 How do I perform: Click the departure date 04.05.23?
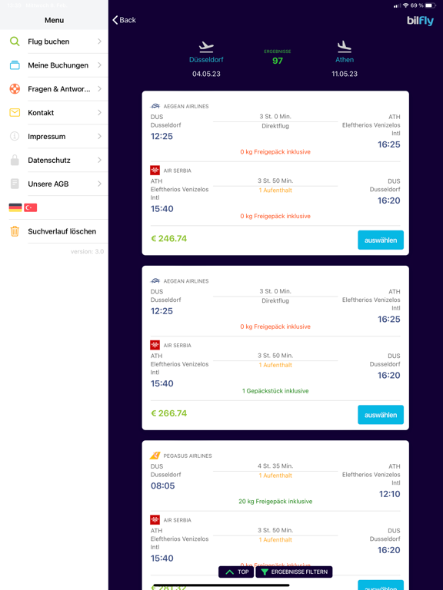point(206,74)
